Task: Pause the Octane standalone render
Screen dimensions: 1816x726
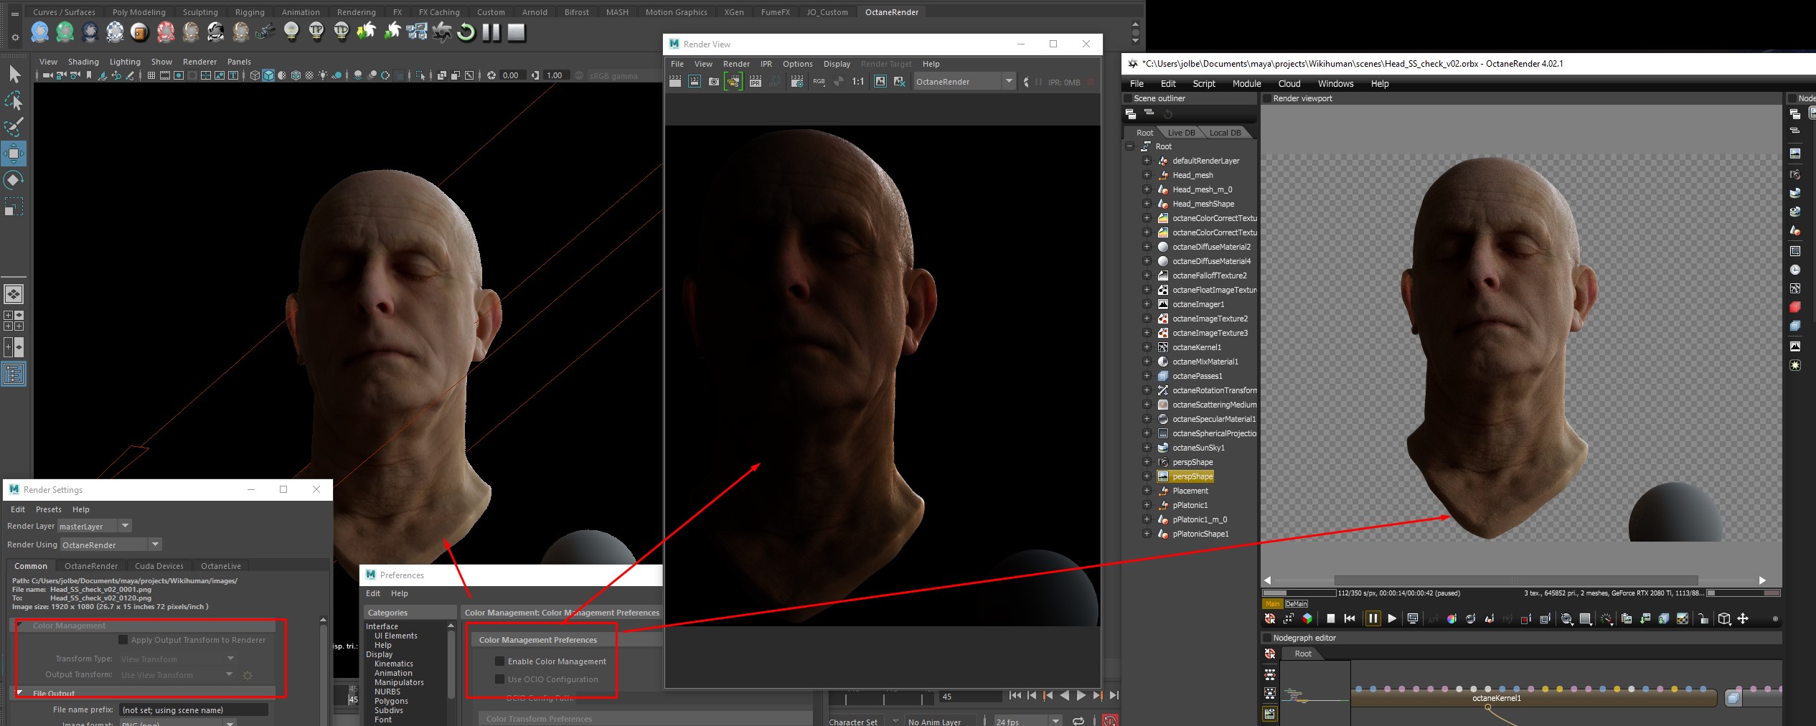Action: (1372, 618)
